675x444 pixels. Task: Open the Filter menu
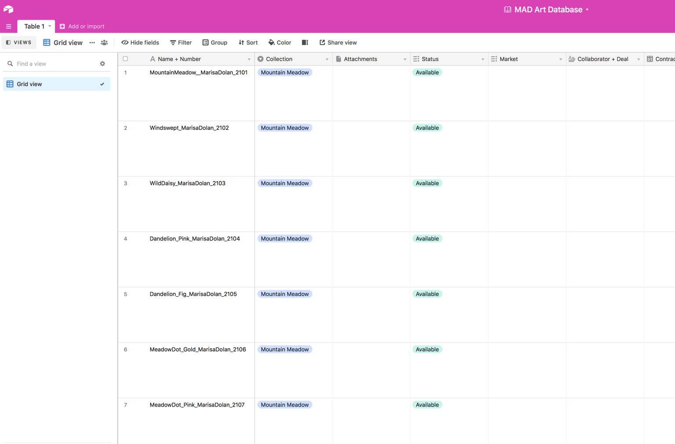[181, 43]
